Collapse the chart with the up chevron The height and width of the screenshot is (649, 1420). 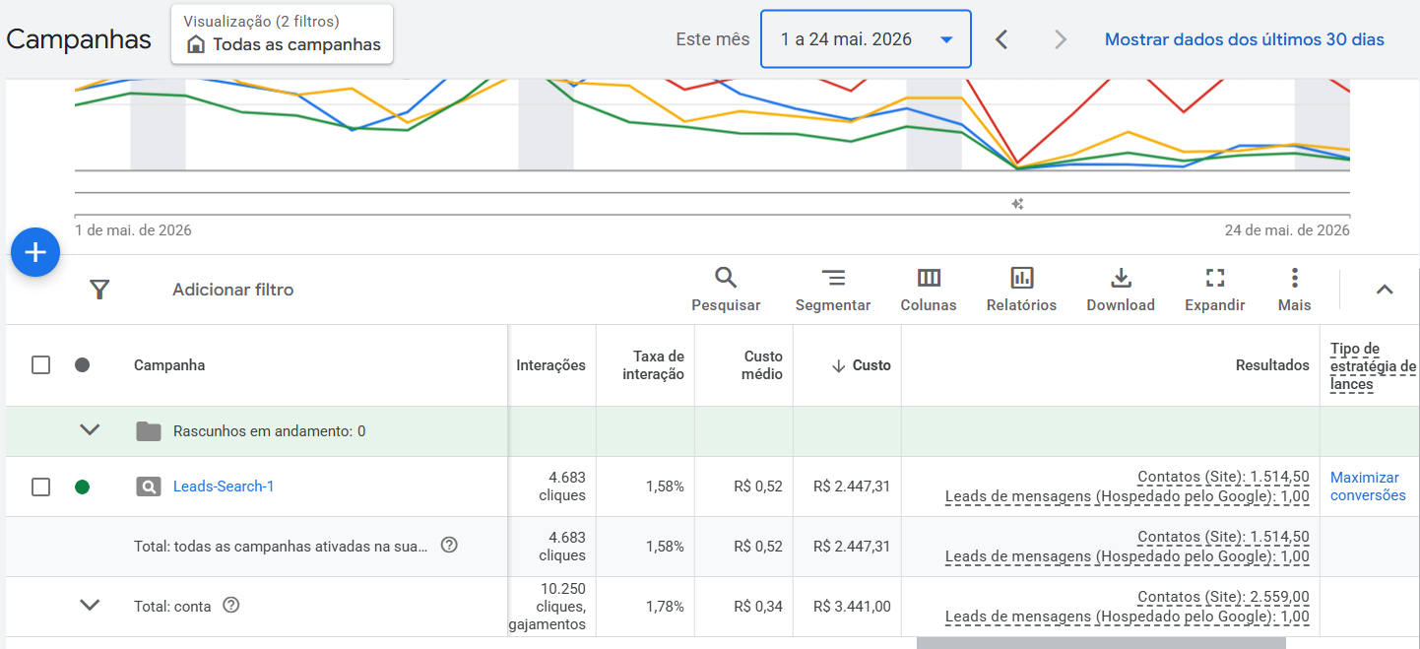coord(1385,290)
